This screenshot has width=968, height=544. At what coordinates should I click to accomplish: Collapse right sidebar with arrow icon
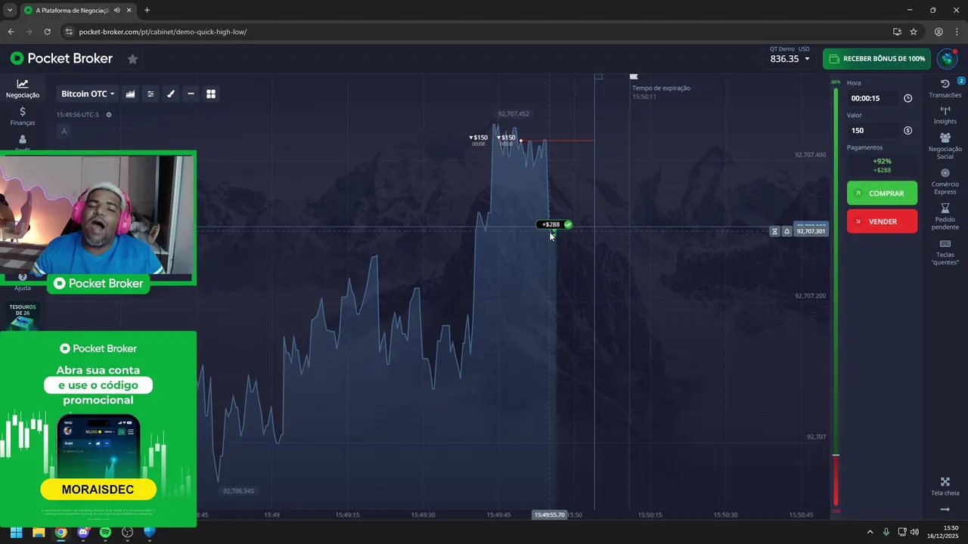click(x=945, y=509)
